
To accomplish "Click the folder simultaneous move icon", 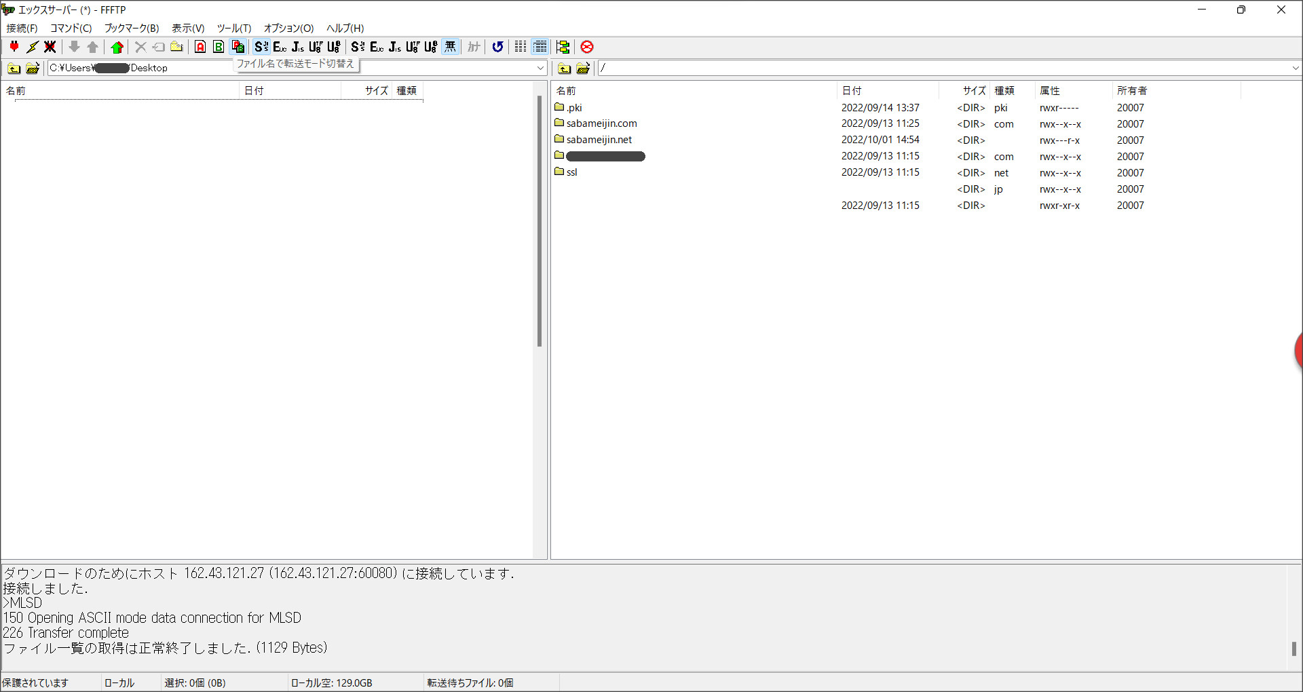I will [x=563, y=47].
